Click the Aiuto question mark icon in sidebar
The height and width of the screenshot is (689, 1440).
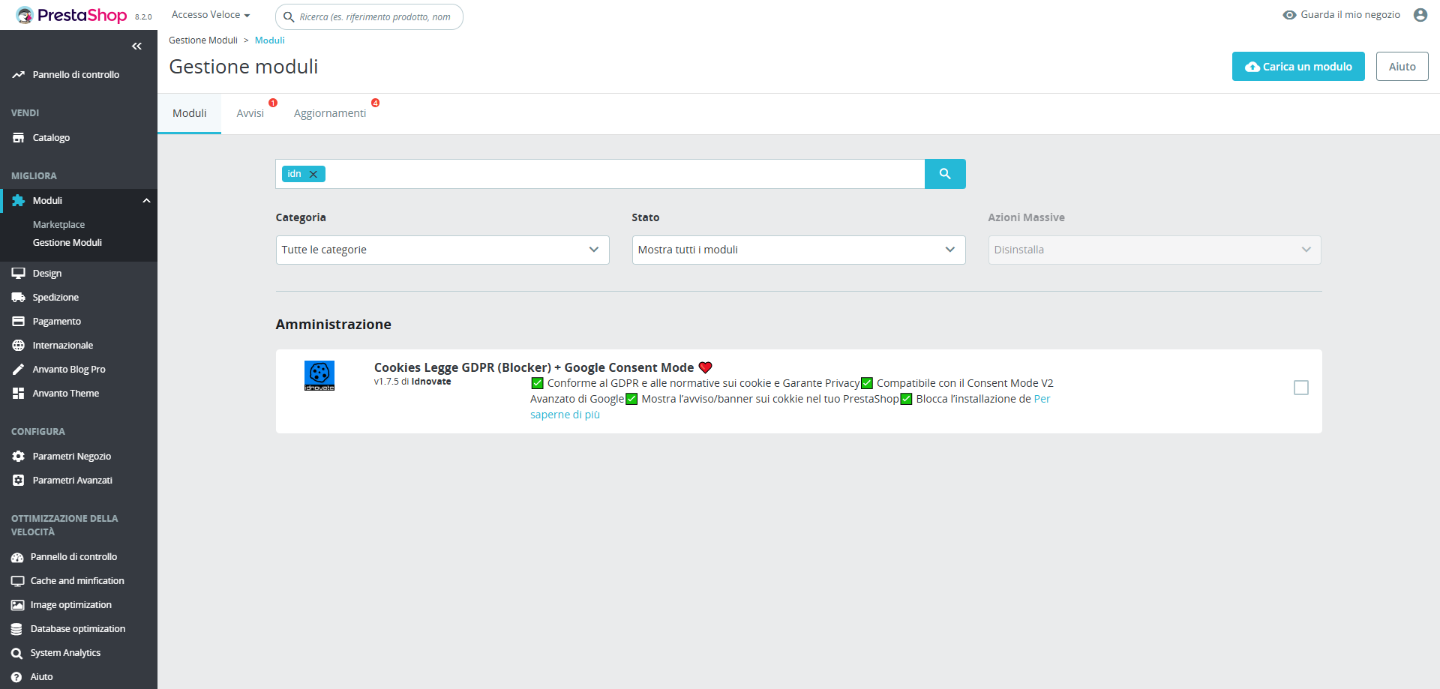click(16, 677)
